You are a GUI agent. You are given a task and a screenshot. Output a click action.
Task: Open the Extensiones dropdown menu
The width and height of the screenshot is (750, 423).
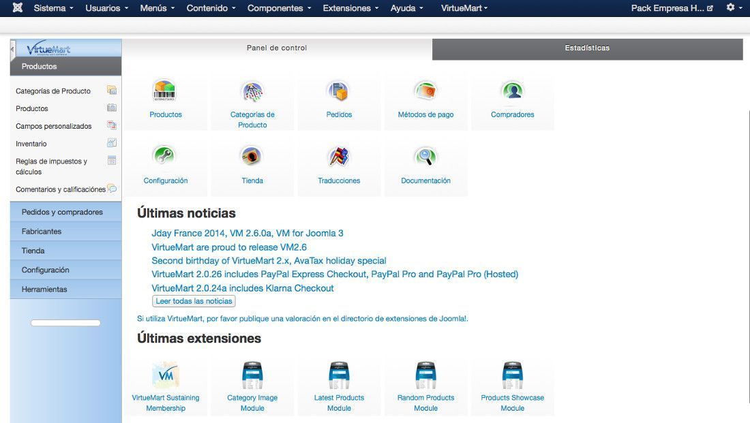350,8
